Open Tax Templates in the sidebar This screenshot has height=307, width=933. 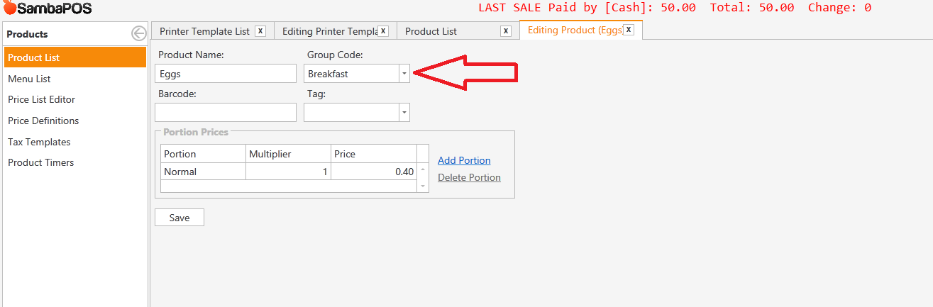[39, 142]
